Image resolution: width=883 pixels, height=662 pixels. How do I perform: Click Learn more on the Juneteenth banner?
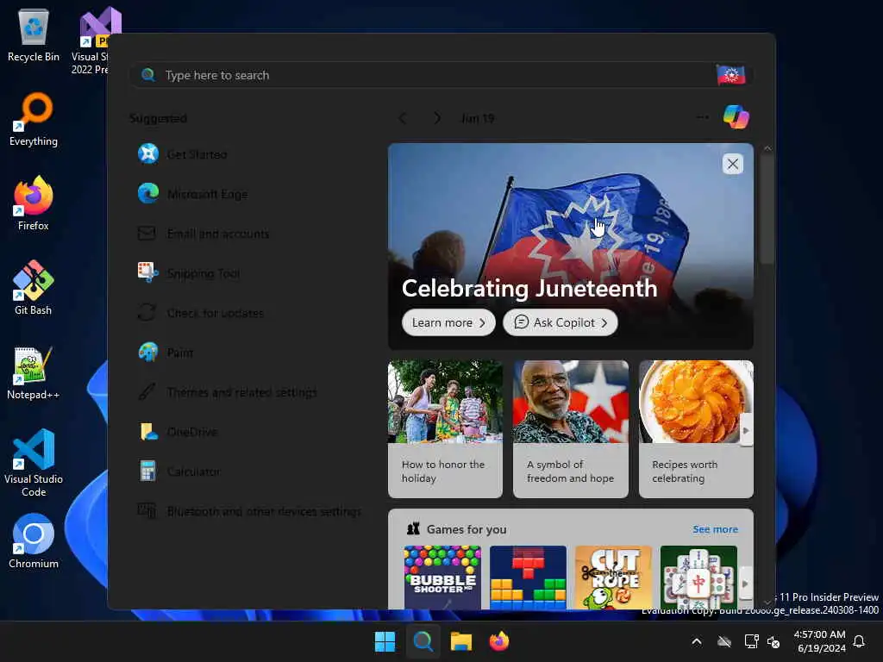(x=448, y=322)
